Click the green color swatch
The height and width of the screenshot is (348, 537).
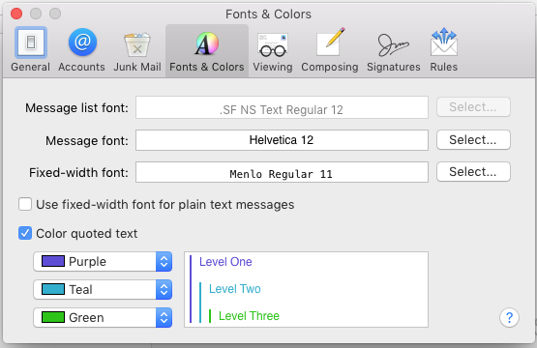tap(53, 317)
